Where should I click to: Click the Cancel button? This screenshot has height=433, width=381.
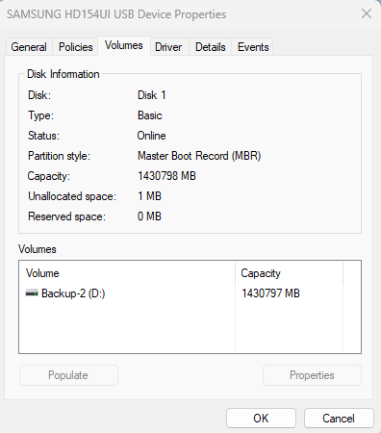point(339,418)
